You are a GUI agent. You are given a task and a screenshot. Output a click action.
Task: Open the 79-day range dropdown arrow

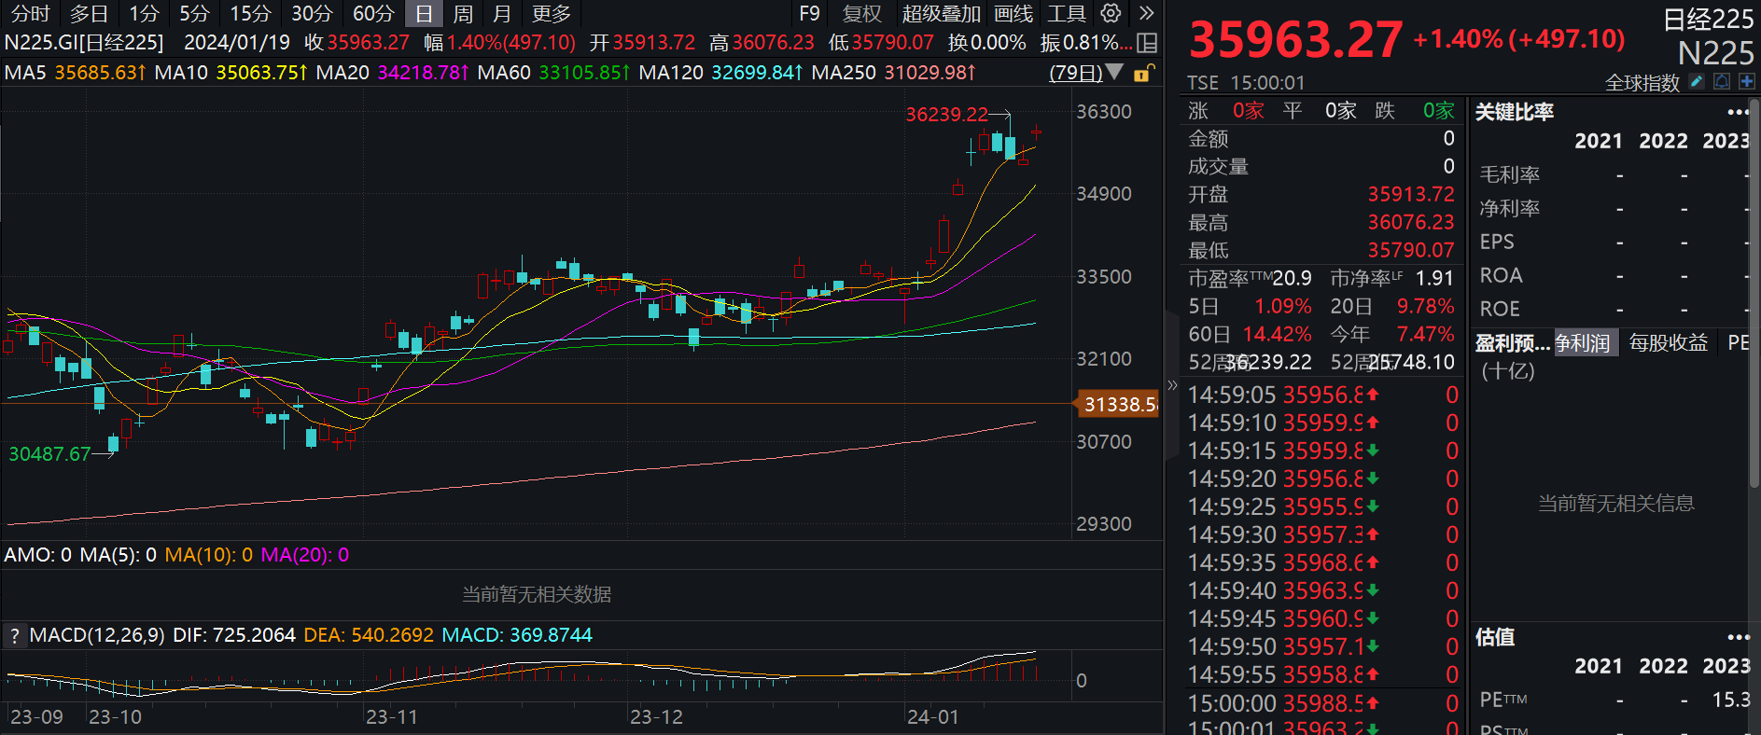(x=1114, y=72)
